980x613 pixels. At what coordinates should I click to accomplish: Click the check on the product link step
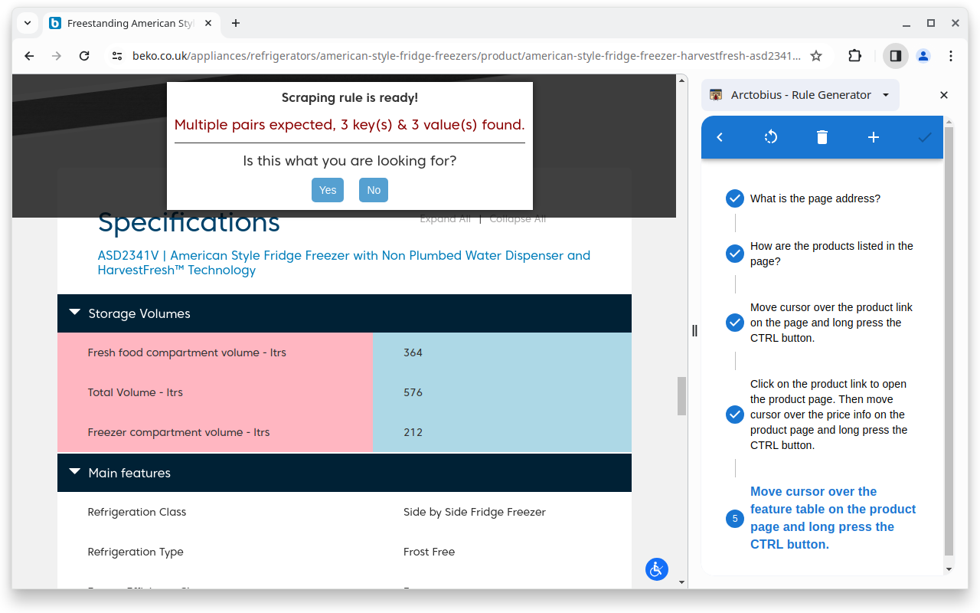[x=734, y=414]
